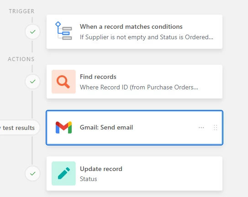Click the Update record step checkmark

32,174
